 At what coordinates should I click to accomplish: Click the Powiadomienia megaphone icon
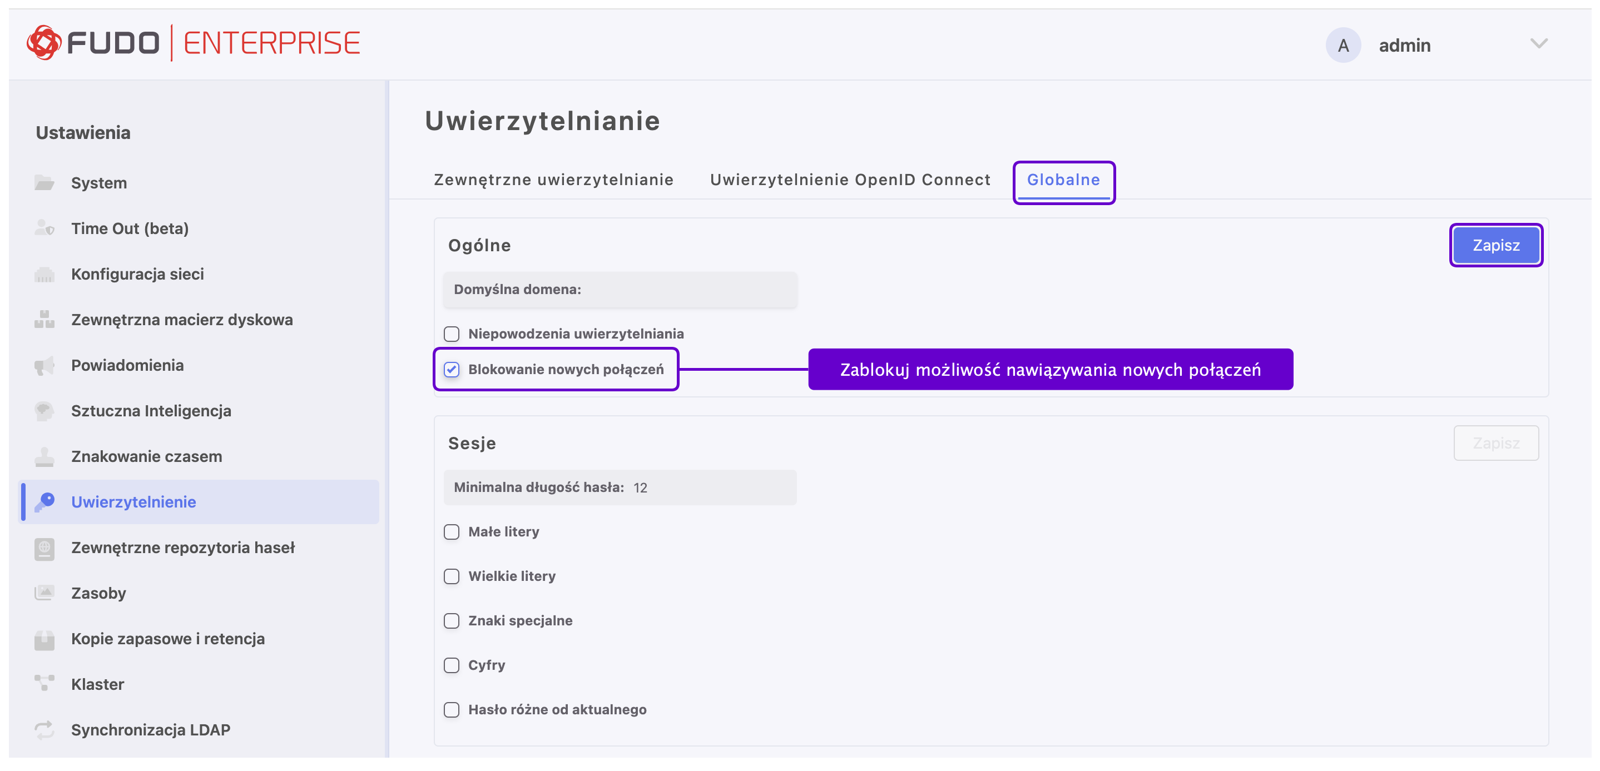[44, 366]
